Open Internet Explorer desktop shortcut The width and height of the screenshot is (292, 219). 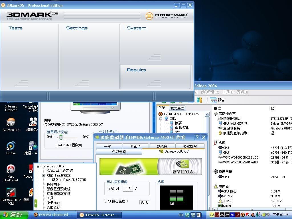11,106
